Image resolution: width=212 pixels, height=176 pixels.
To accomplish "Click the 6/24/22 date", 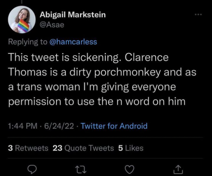I will coord(59,126).
